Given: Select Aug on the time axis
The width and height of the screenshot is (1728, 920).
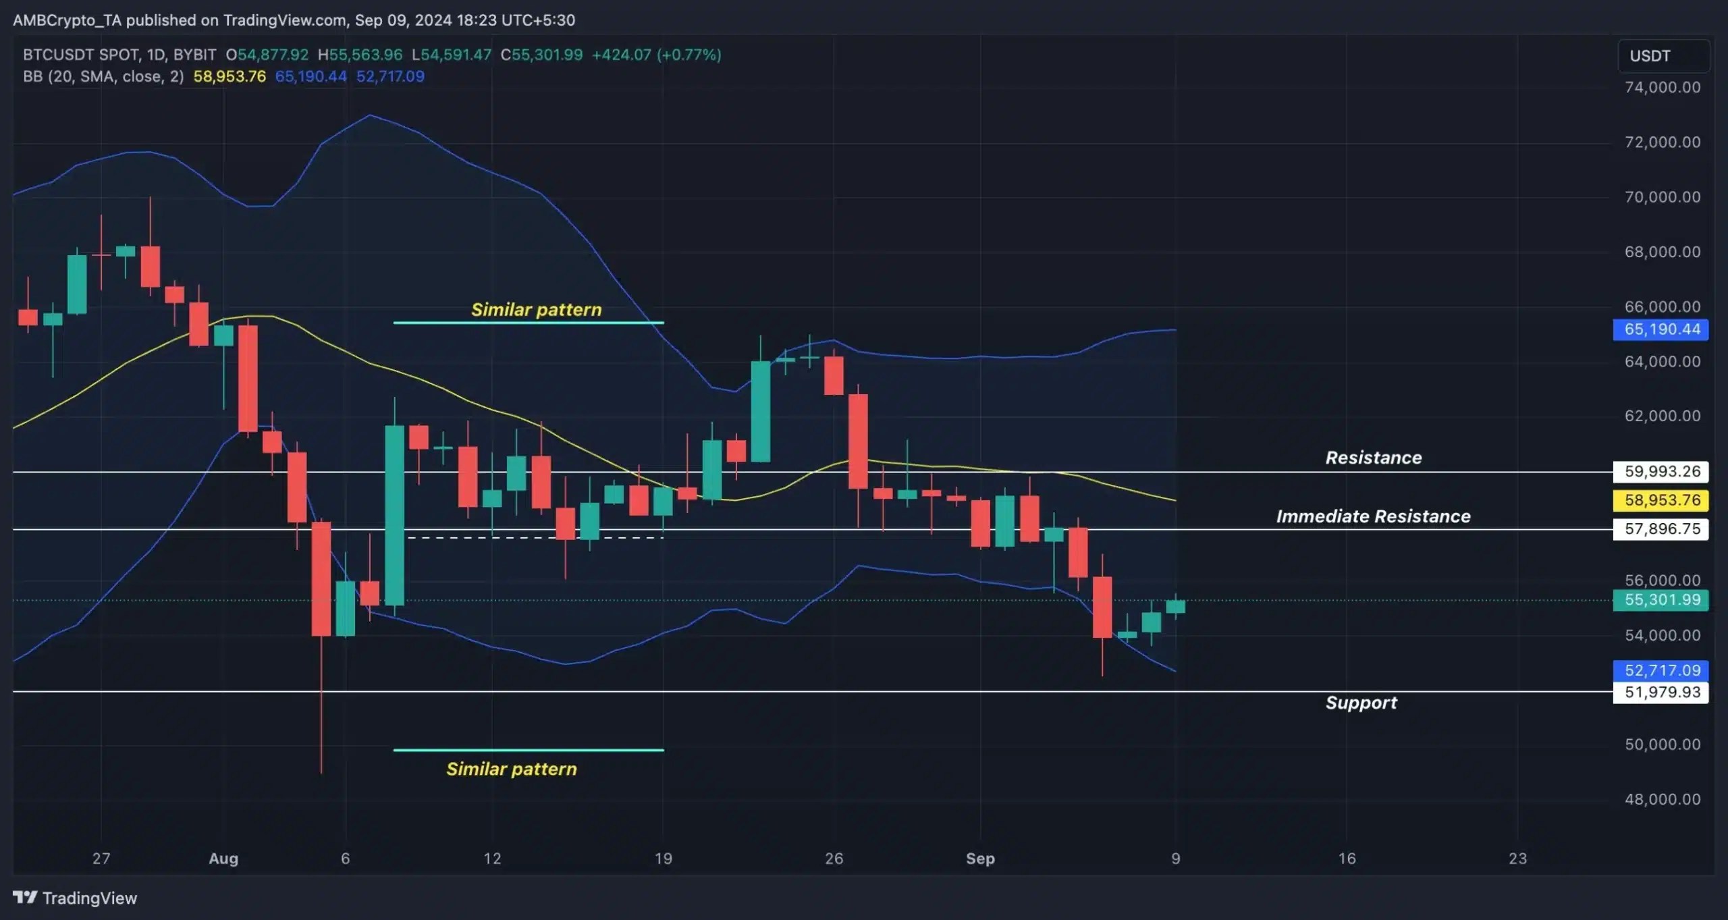Looking at the screenshot, I should (223, 859).
